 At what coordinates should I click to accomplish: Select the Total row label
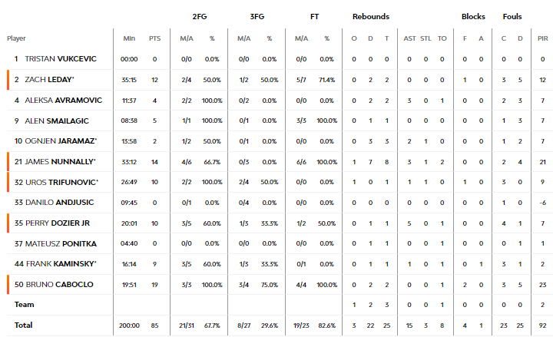[23, 325]
